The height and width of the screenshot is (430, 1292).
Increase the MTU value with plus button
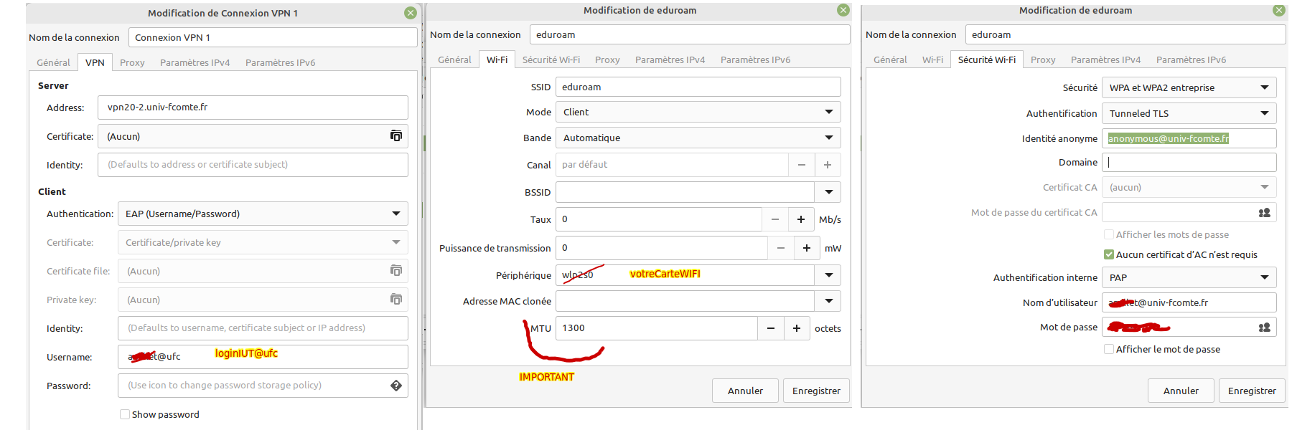(x=797, y=328)
